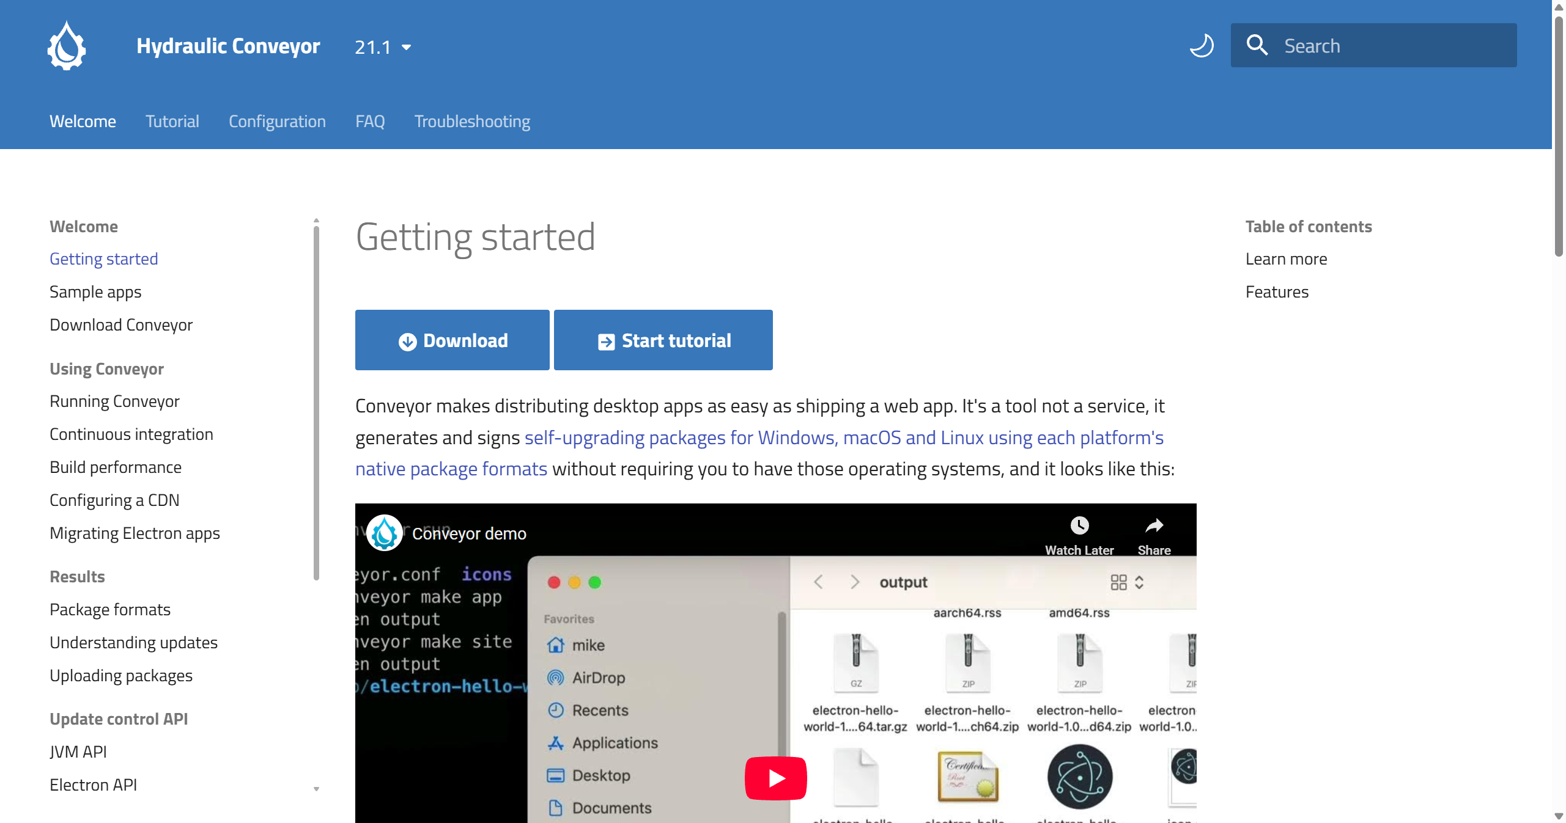Open the 21.1 version dropdown
This screenshot has width=1566, height=823.
click(x=383, y=47)
